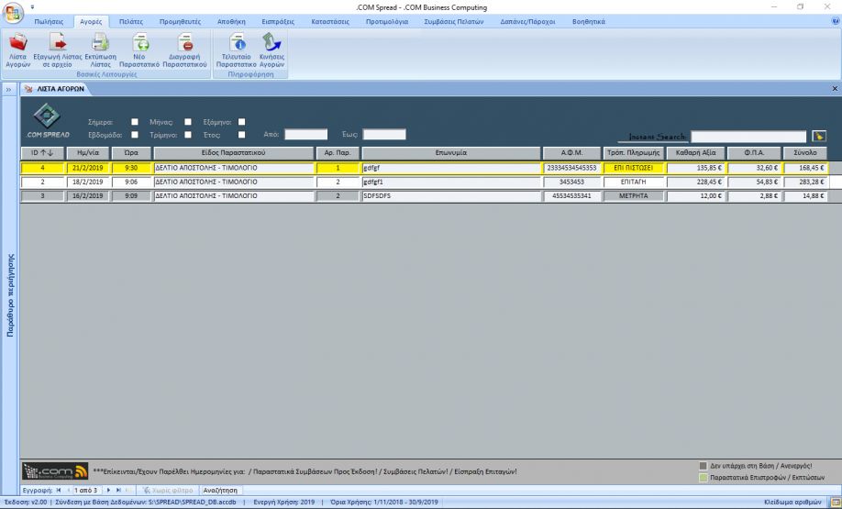Expand the navigation pane chevron
This screenshot has height=509, width=842.
[x=8, y=89]
